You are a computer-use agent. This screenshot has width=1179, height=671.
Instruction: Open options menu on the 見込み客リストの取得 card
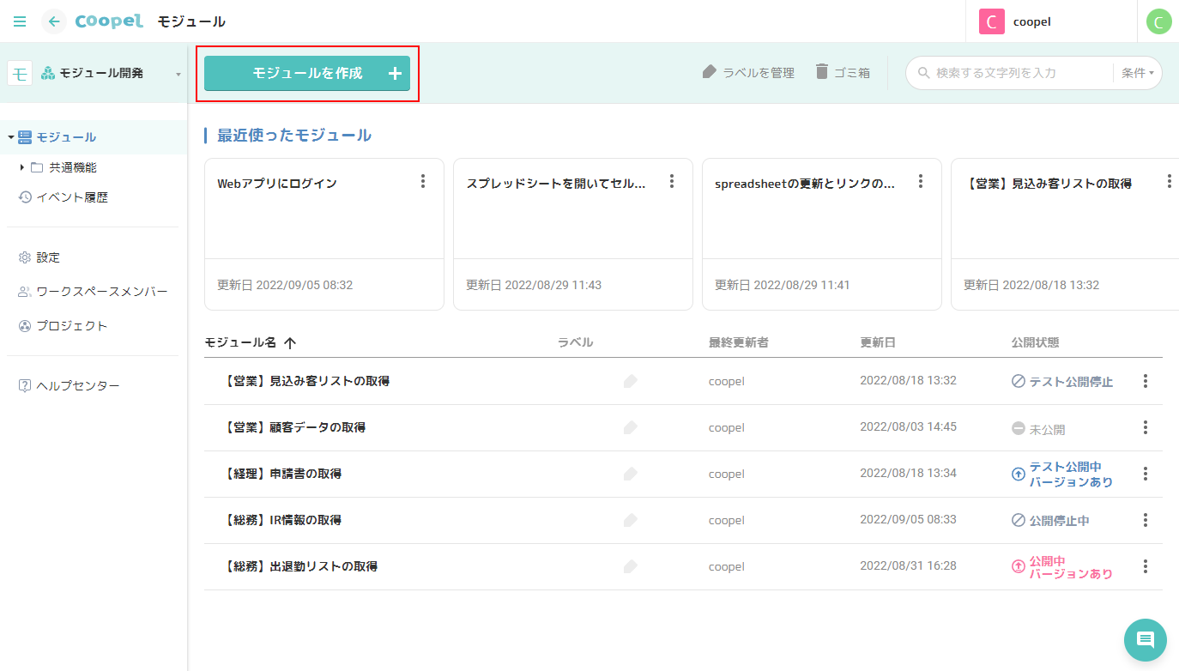1169,181
